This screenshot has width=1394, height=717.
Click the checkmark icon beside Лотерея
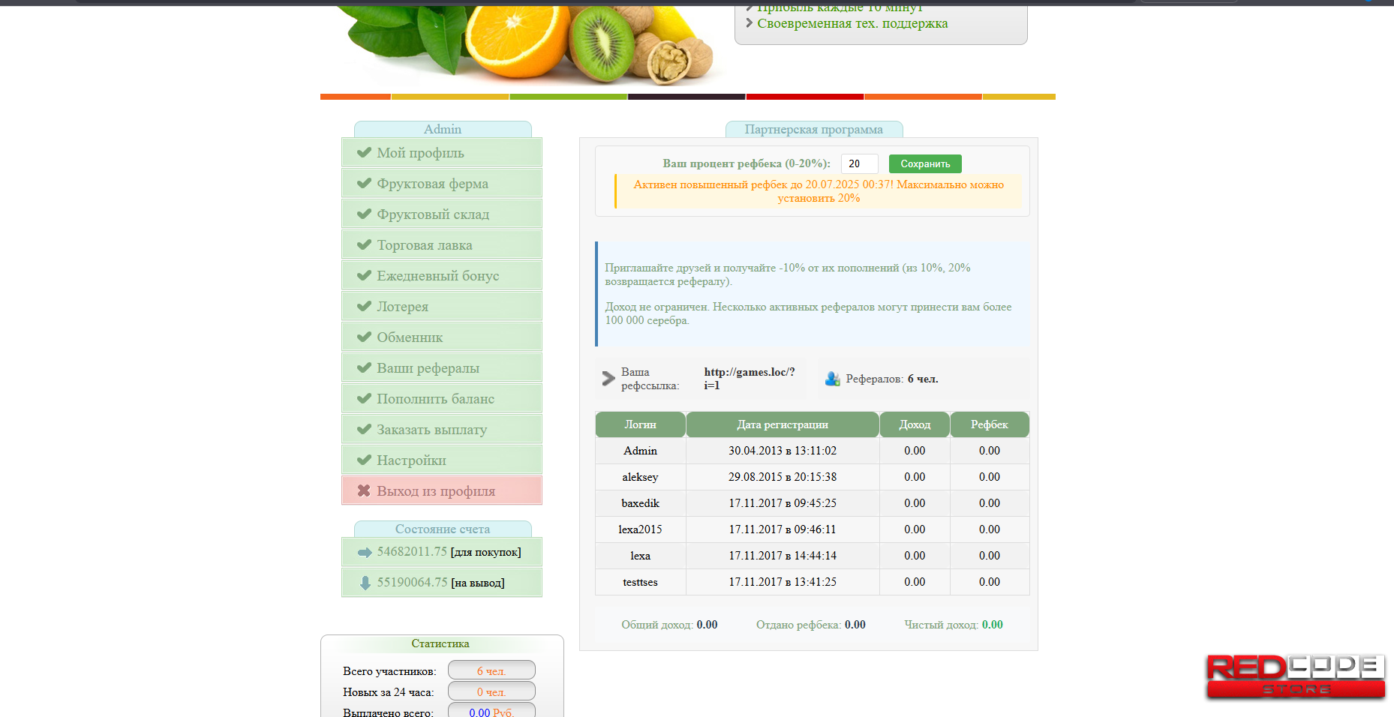(364, 306)
